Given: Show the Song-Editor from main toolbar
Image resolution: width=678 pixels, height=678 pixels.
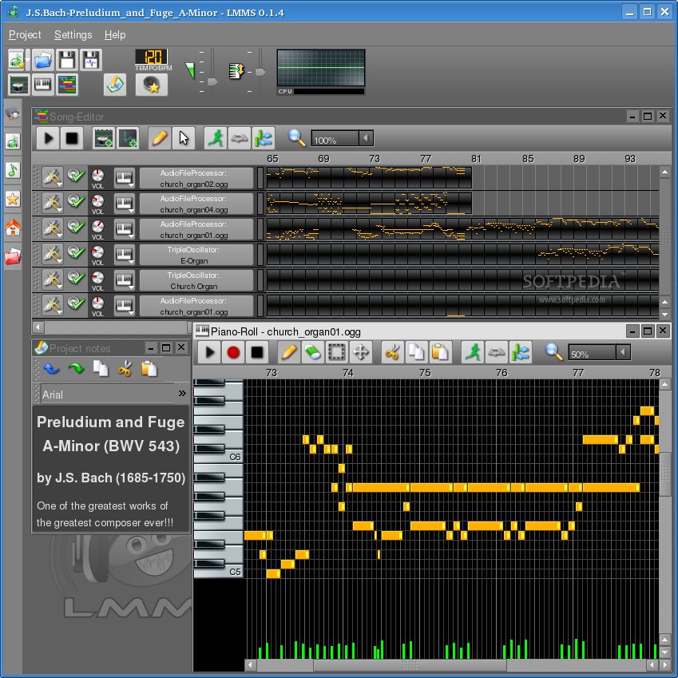Looking at the screenshot, I should (67, 85).
